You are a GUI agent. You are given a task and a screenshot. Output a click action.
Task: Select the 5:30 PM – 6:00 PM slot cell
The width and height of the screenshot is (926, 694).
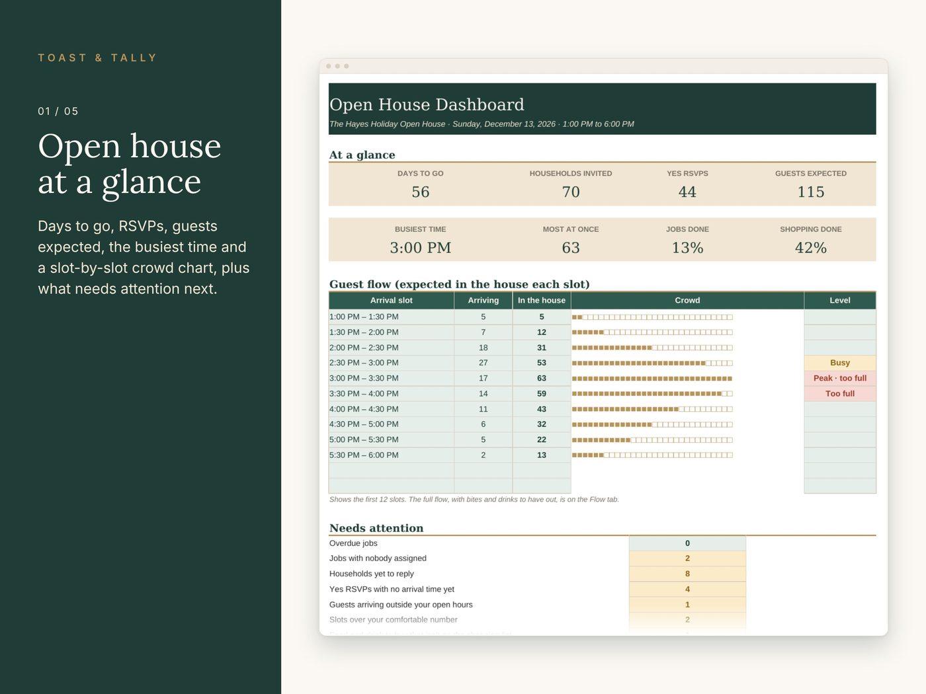tap(392, 455)
